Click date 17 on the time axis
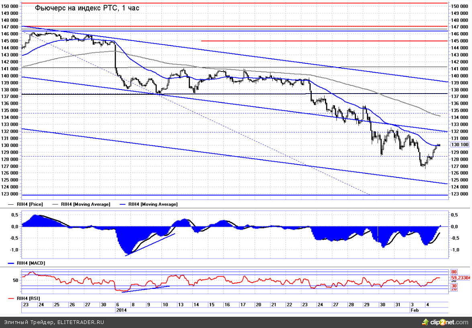Image resolution: width=472 pixels, height=328 pixels. point(243,305)
